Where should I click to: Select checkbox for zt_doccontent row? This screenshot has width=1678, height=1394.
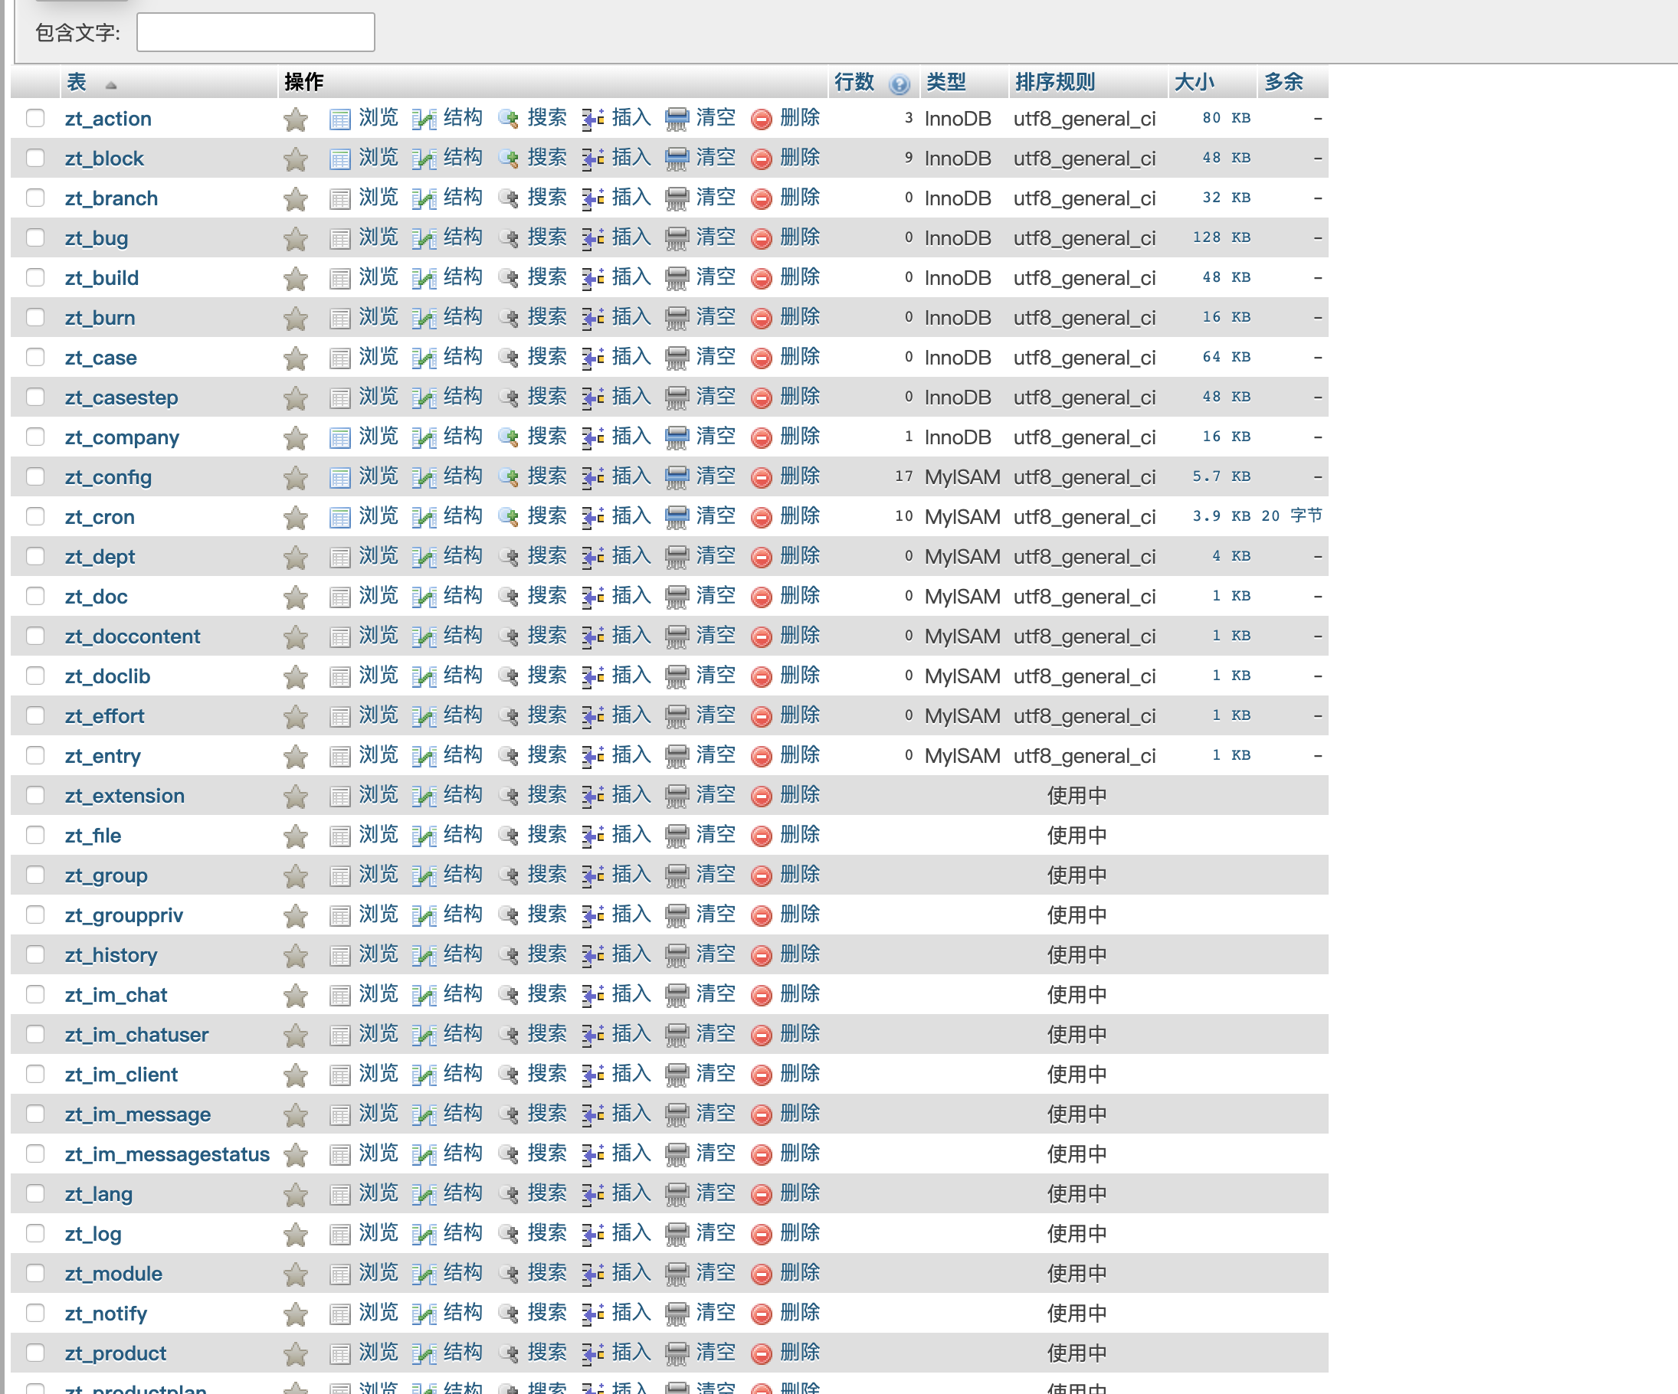tap(35, 636)
